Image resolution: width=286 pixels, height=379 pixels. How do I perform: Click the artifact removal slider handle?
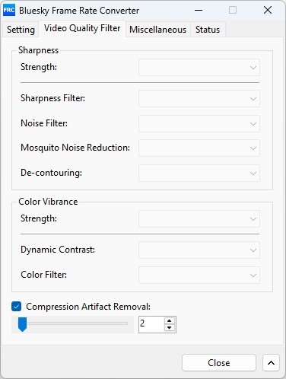(x=22, y=324)
